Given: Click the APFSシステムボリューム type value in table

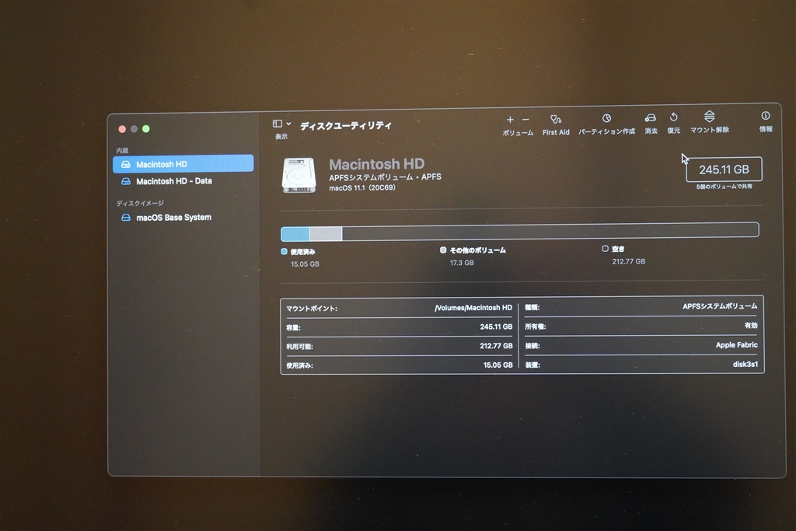Looking at the screenshot, I should click(x=720, y=306).
